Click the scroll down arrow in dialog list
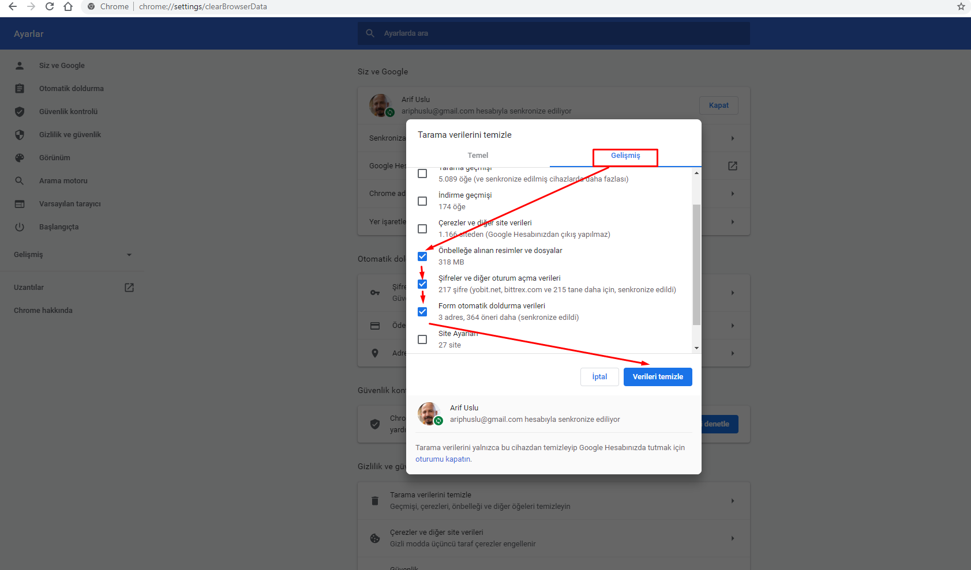This screenshot has height=570, width=971. [x=696, y=348]
